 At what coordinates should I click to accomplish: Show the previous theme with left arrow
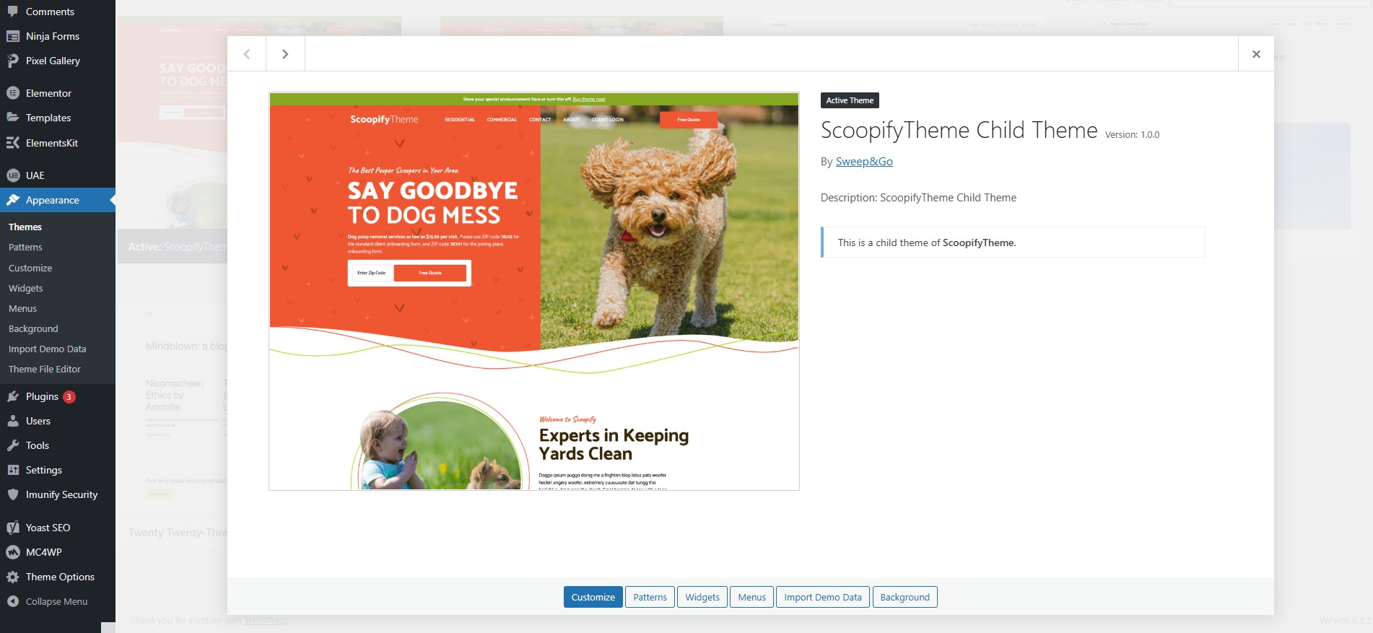click(247, 54)
